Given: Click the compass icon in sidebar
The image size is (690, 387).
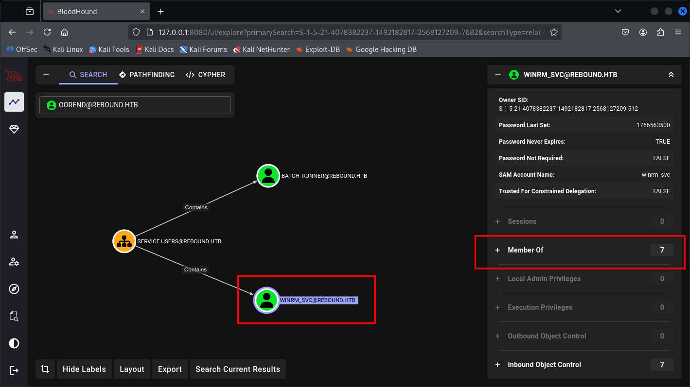Looking at the screenshot, I should coord(14,289).
